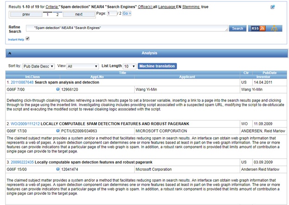Viewport: 289px width, 205px height.
Task: Click the Search button
Action: (x=238, y=29)
